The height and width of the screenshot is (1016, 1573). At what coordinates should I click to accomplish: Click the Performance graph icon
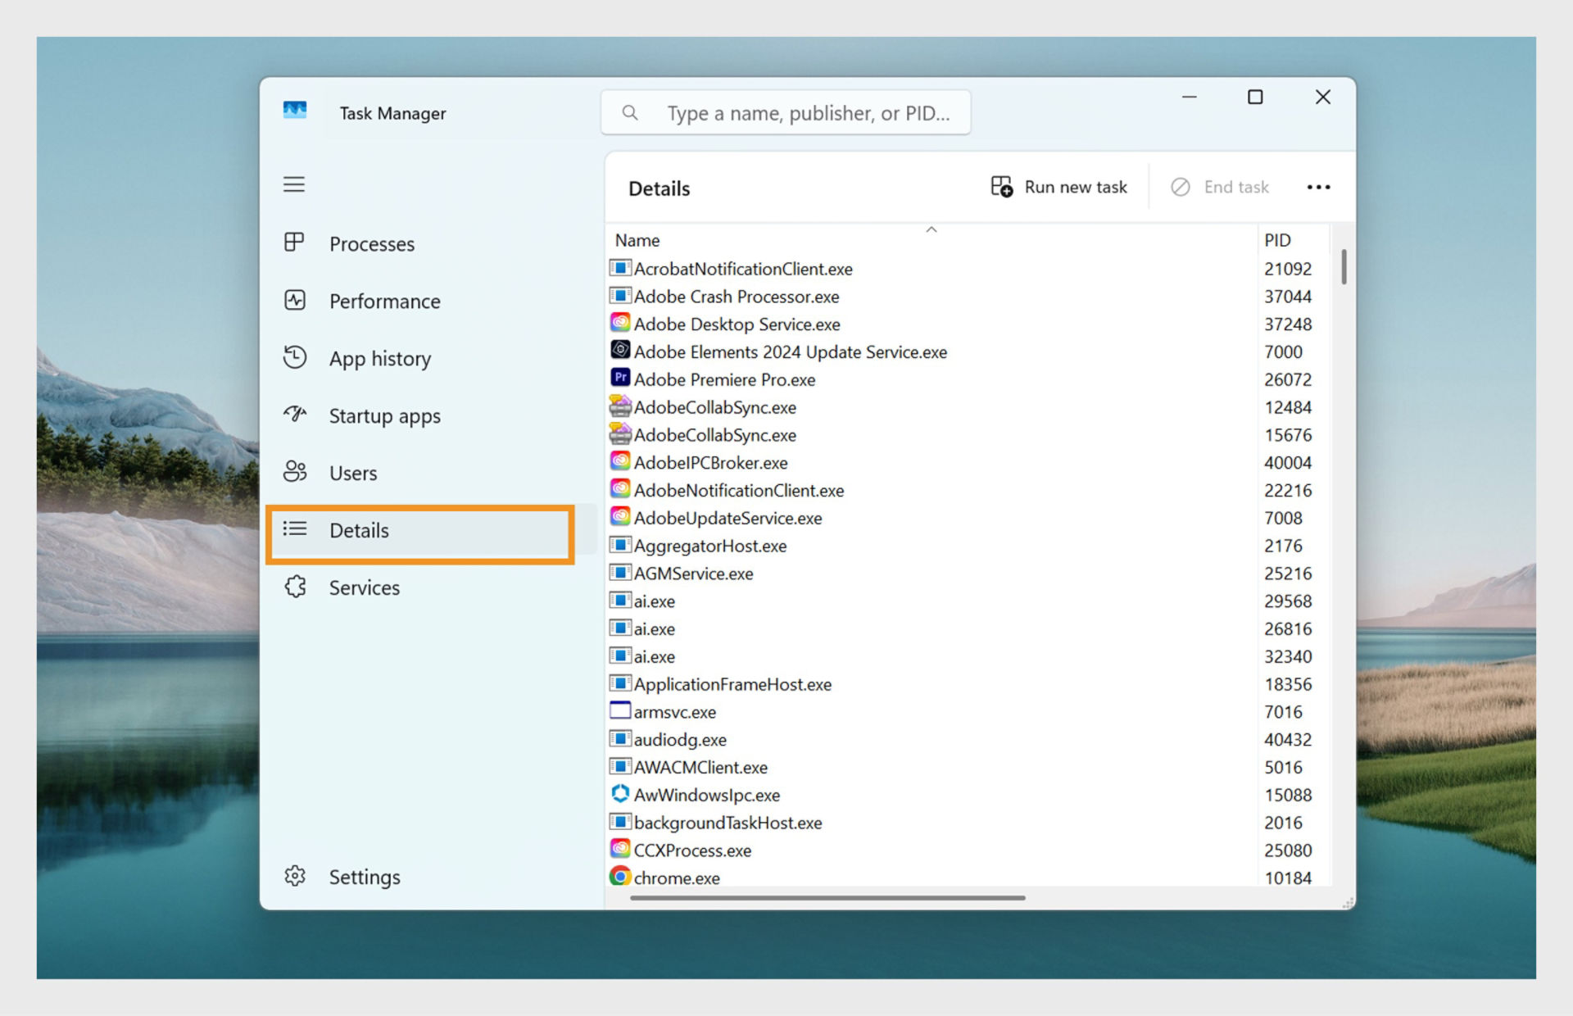[295, 300]
